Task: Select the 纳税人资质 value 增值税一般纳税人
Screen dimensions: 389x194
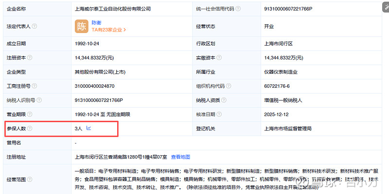Action: (283, 100)
